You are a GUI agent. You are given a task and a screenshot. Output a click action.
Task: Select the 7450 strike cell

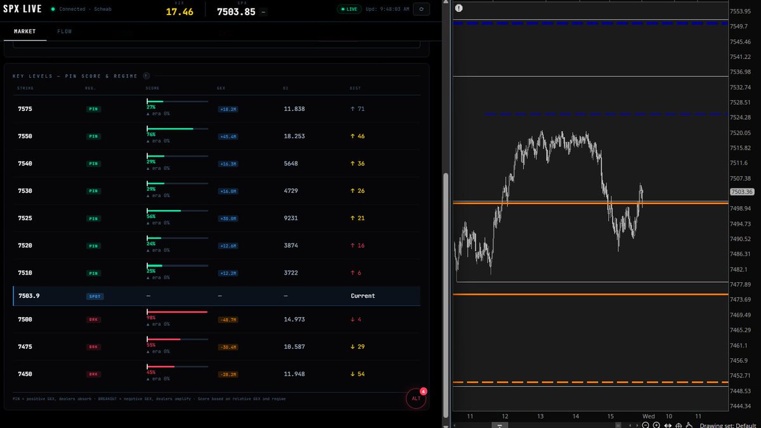[25, 374]
